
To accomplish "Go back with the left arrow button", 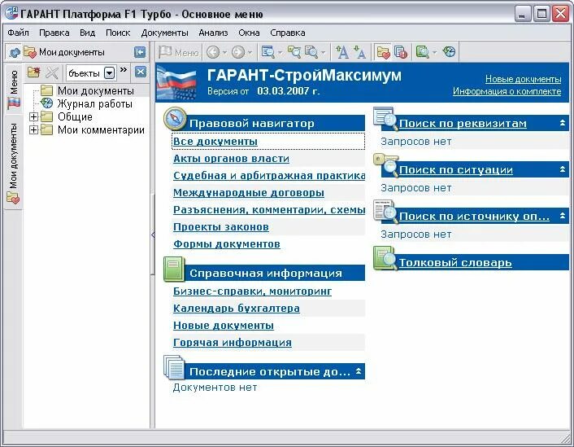I will [213, 52].
